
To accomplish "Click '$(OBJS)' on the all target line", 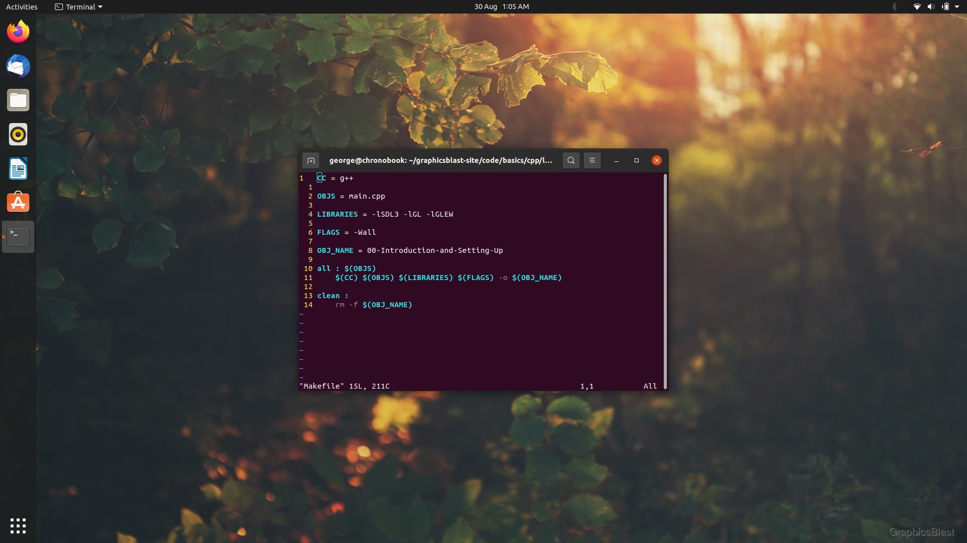I will [x=360, y=268].
